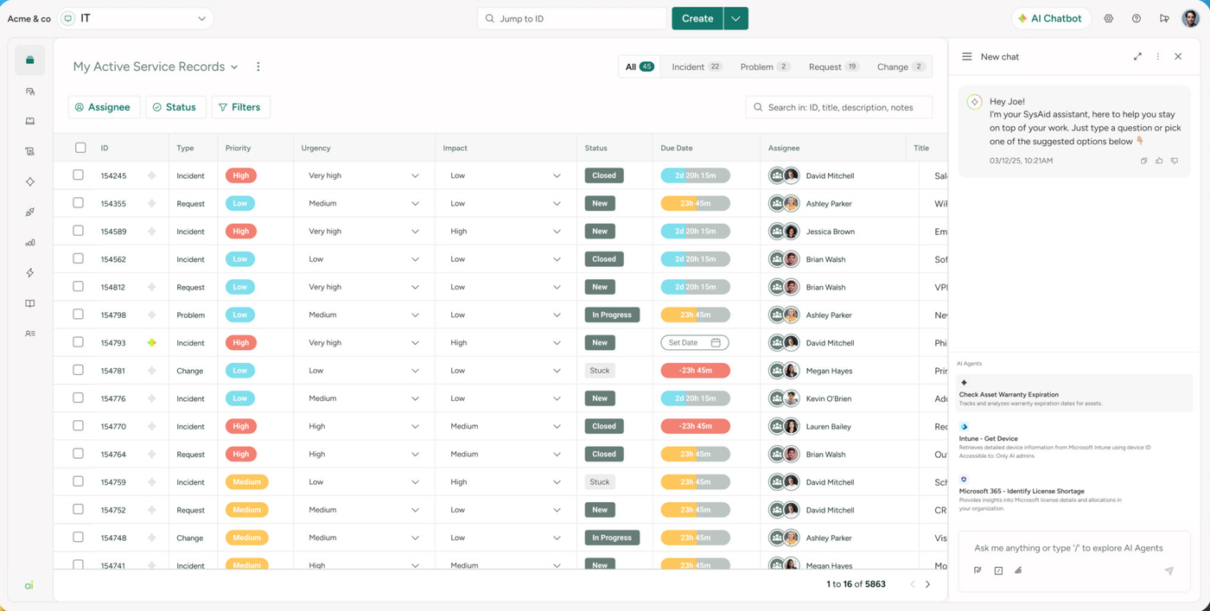Screen dimensions: 1210x611
Task: Open the help question mark icon
Action: pos(1137,18)
